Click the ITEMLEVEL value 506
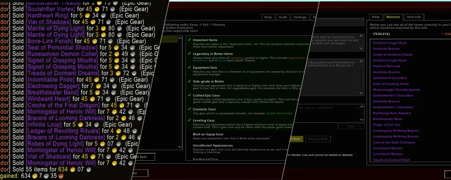This screenshot has width=451, height=180. pos(447,34)
